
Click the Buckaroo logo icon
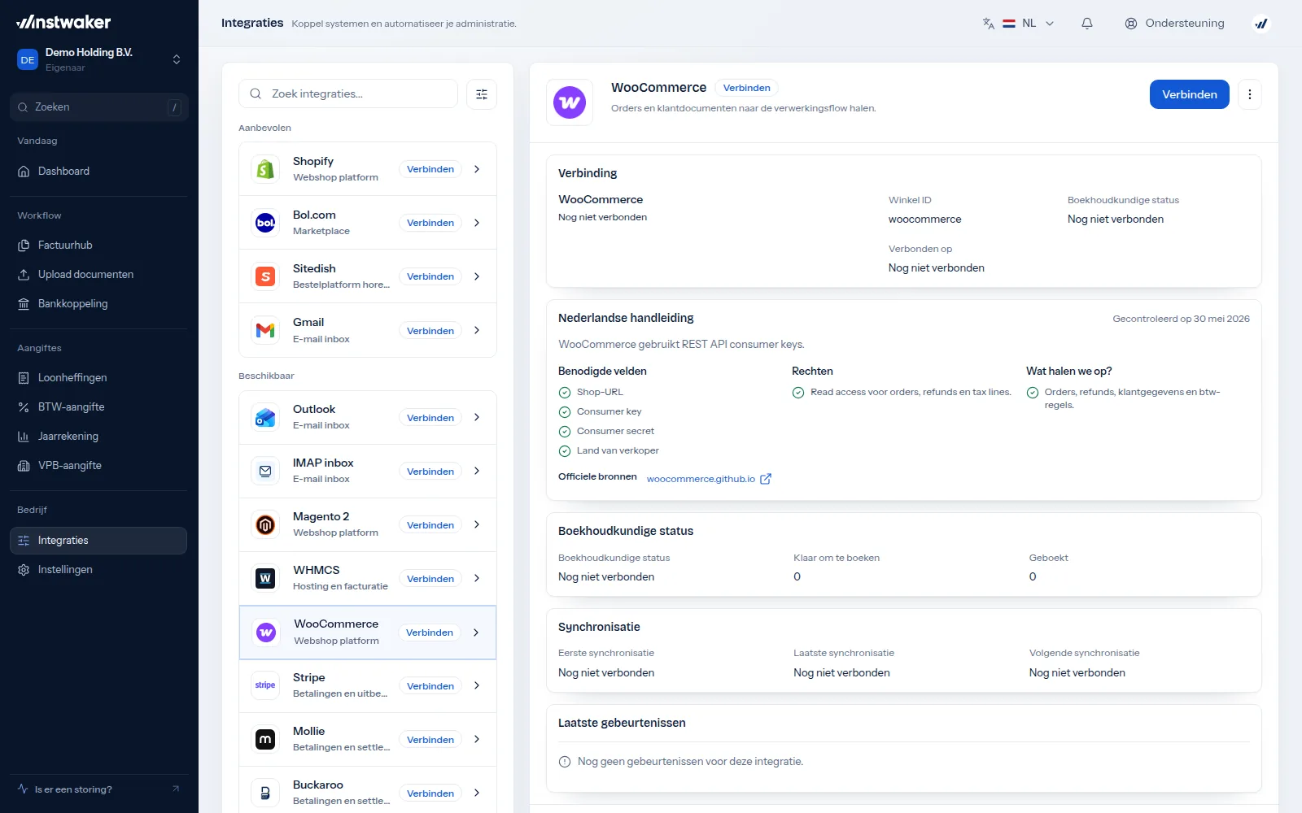click(x=265, y=793)
